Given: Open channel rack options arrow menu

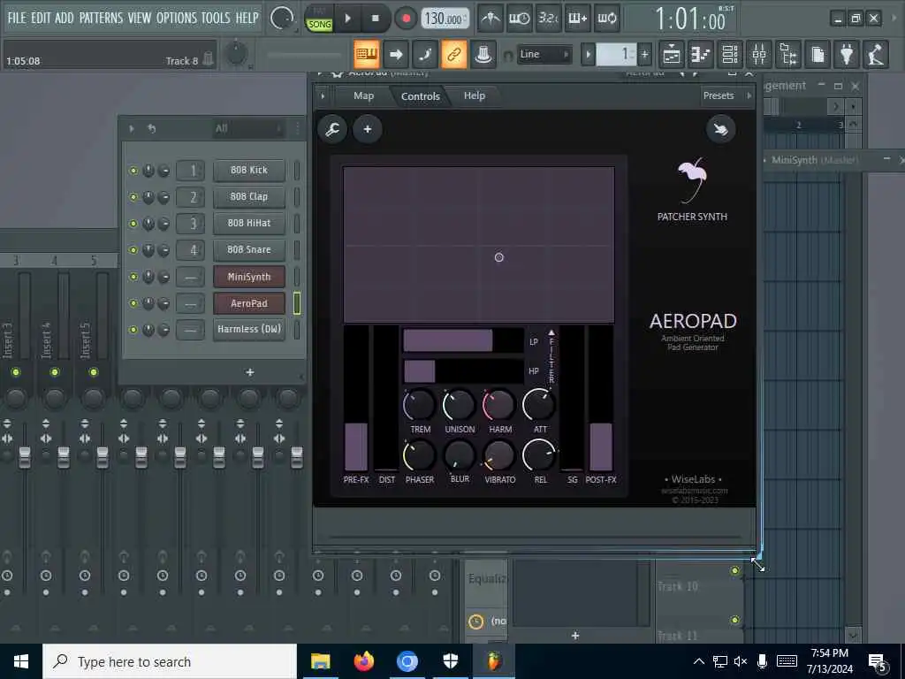Looking at the screenshot, I should 132,128.
